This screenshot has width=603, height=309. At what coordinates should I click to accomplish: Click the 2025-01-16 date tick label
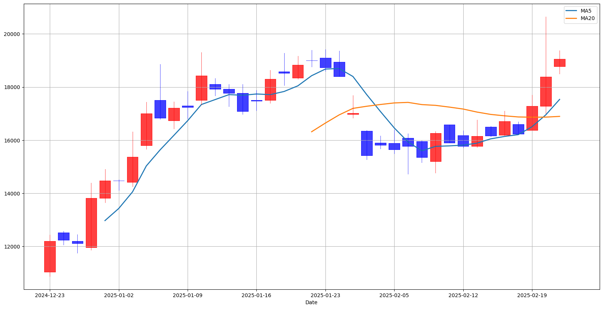click(256, 295)
